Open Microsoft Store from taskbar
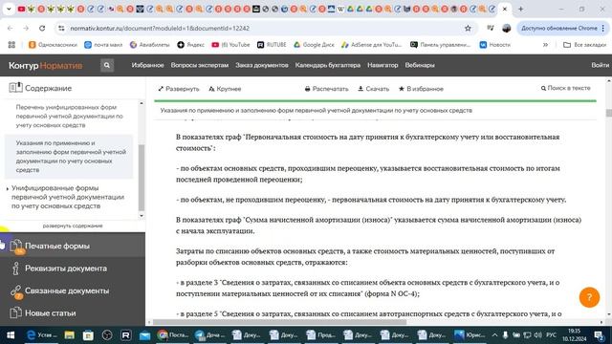The image size is (612, 344). pos(88,335)
